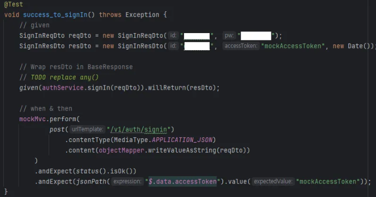The width and height of the screenshot is (376, 197).
Task: Click the 'throws' keyword in method signature
Action: [x=110, y=15]
